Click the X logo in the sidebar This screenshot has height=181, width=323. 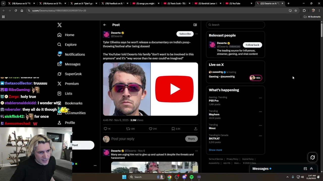(x=60, y=25)
